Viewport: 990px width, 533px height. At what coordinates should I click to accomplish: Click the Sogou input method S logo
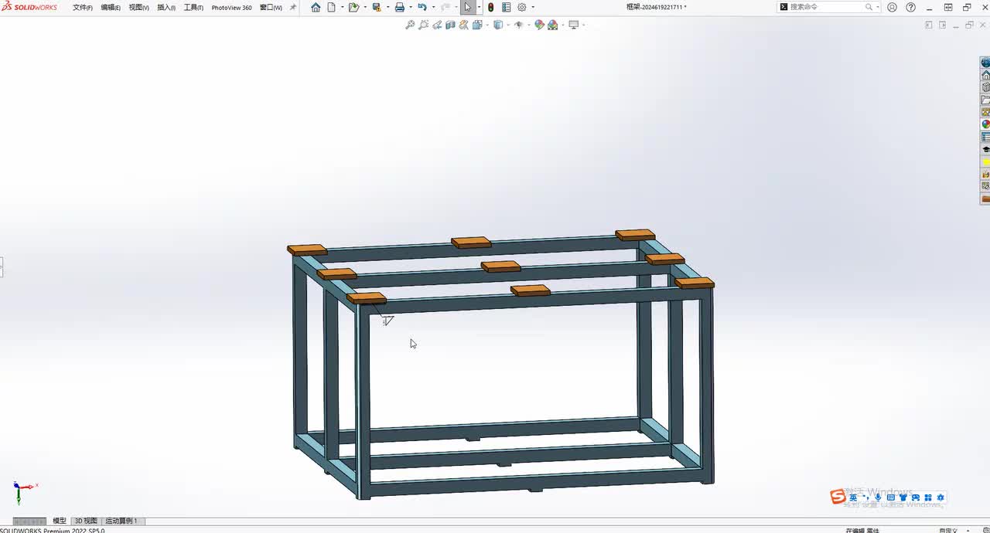pyautogui.click(x=838, y=497)
